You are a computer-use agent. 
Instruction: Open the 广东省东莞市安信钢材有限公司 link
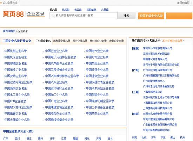click(x=160, y=124)
